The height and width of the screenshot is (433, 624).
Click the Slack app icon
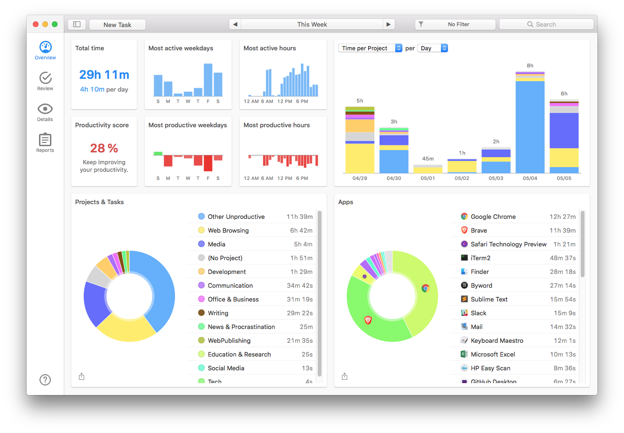(x=464, y=313)
